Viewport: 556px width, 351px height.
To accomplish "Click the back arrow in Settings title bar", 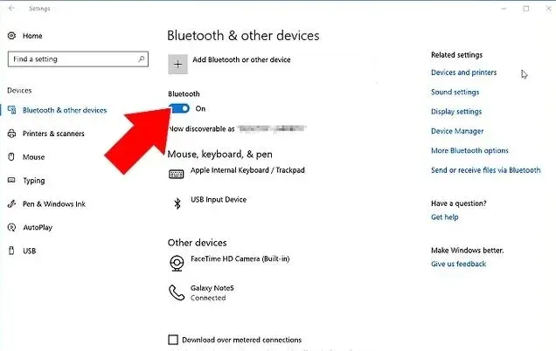I will [x=11, y=9].
